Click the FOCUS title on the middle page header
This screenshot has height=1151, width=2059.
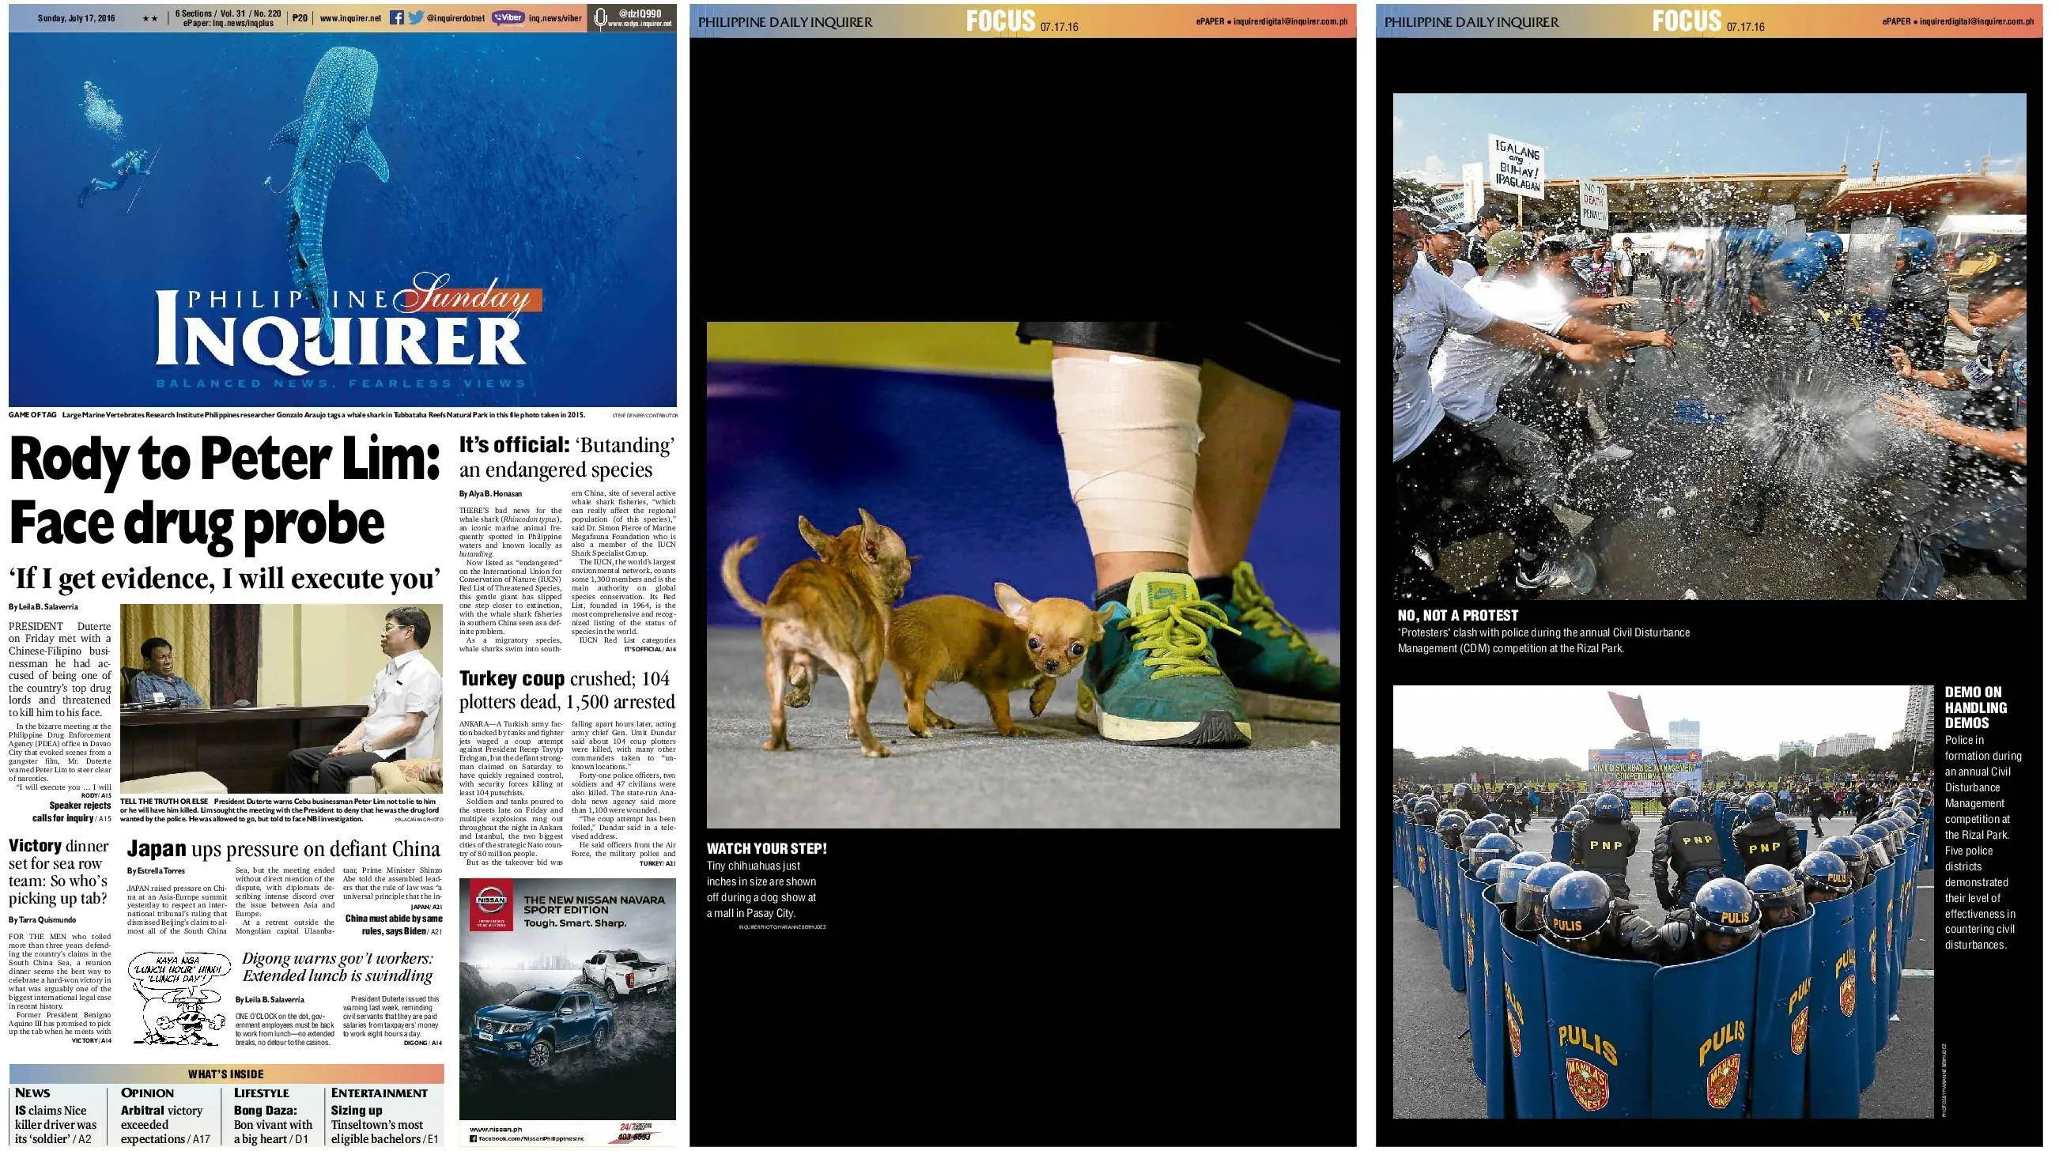pyautogui.click(x=1000, y=21)
